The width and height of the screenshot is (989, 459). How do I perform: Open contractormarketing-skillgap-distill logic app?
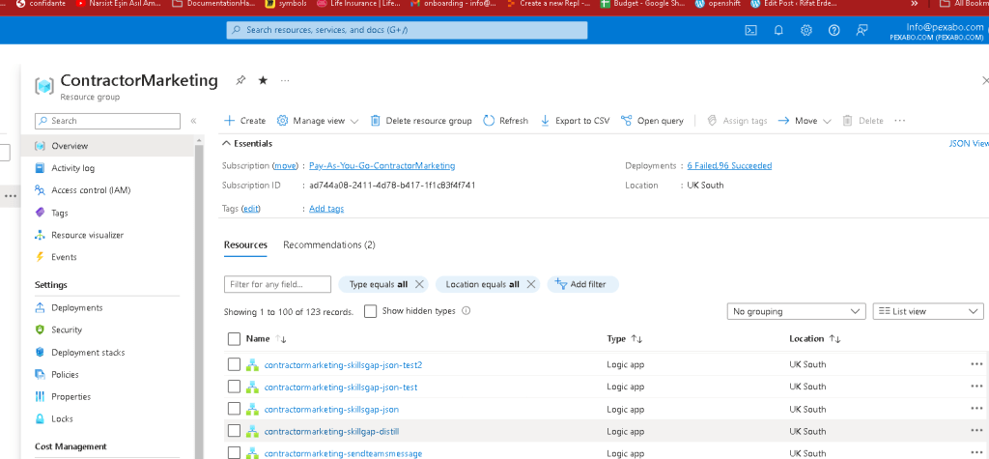coord(332,431)
